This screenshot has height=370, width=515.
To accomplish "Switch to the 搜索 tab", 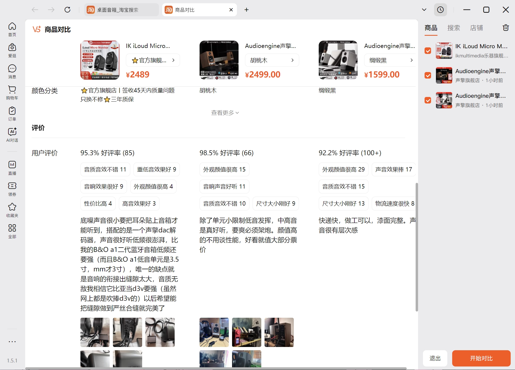I will pos(454,28).
